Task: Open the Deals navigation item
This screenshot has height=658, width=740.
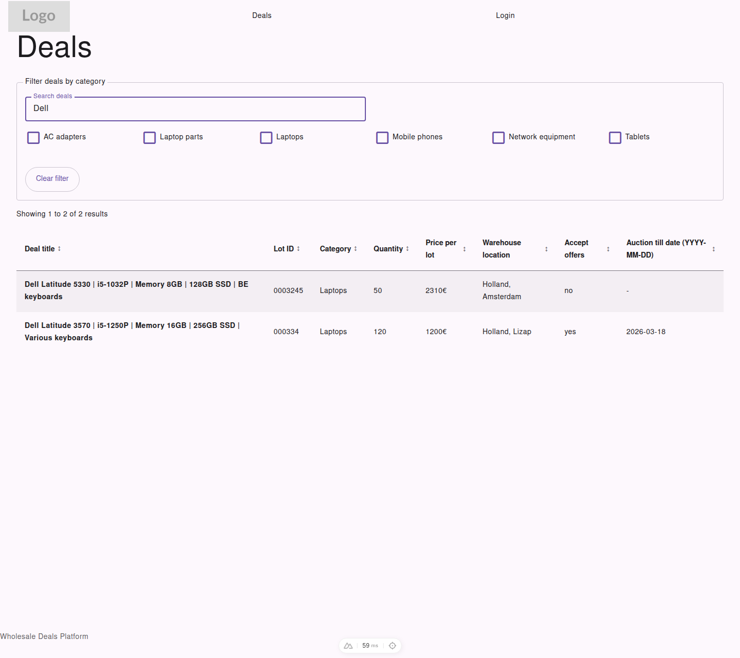Action: [x=262, y=15]
